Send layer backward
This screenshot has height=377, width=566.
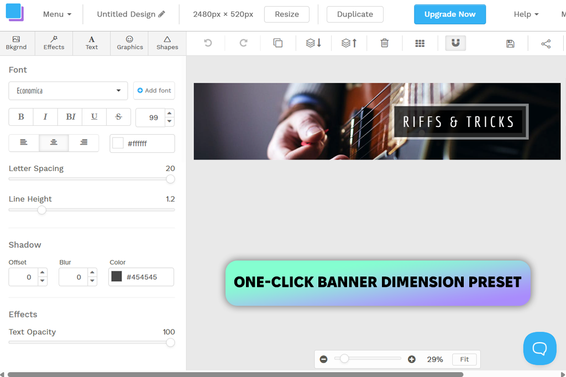point(313,43)
